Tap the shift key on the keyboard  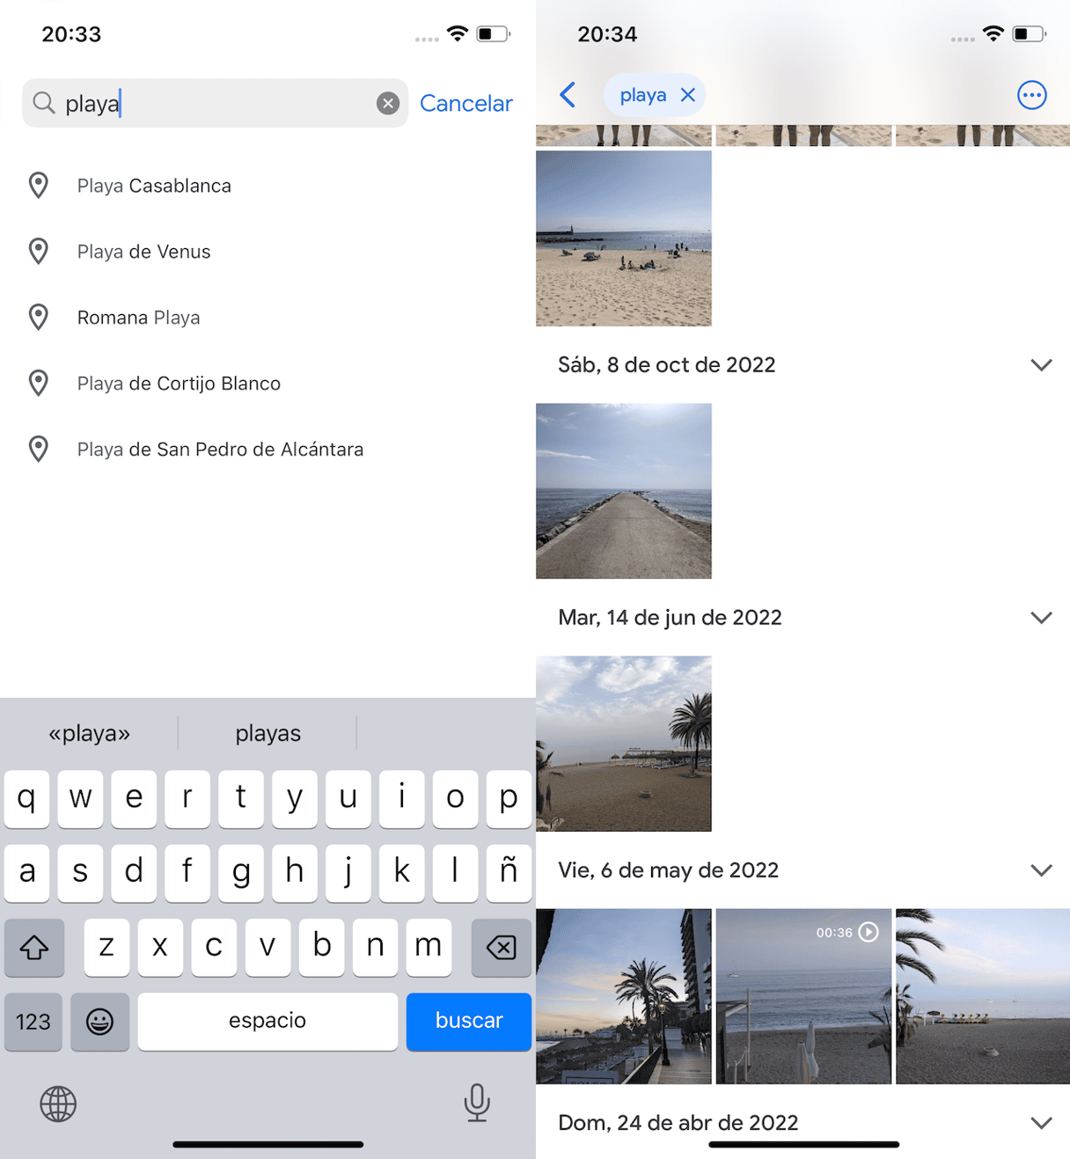click(34, 948)
